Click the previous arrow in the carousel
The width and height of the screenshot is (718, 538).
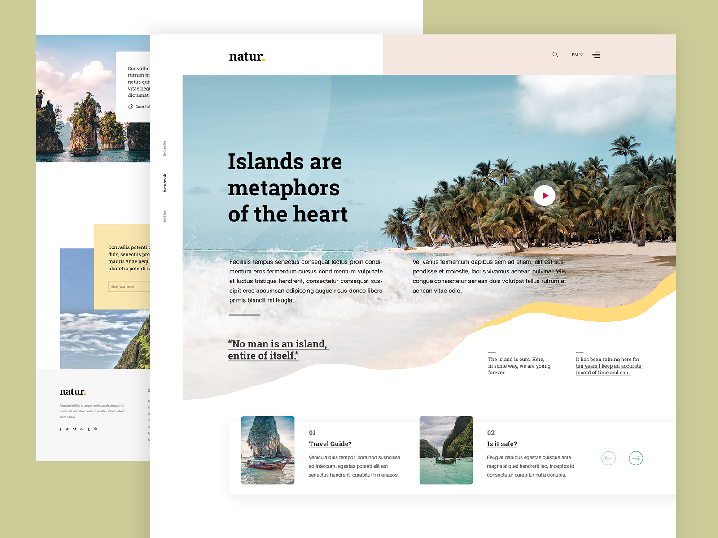609,458
